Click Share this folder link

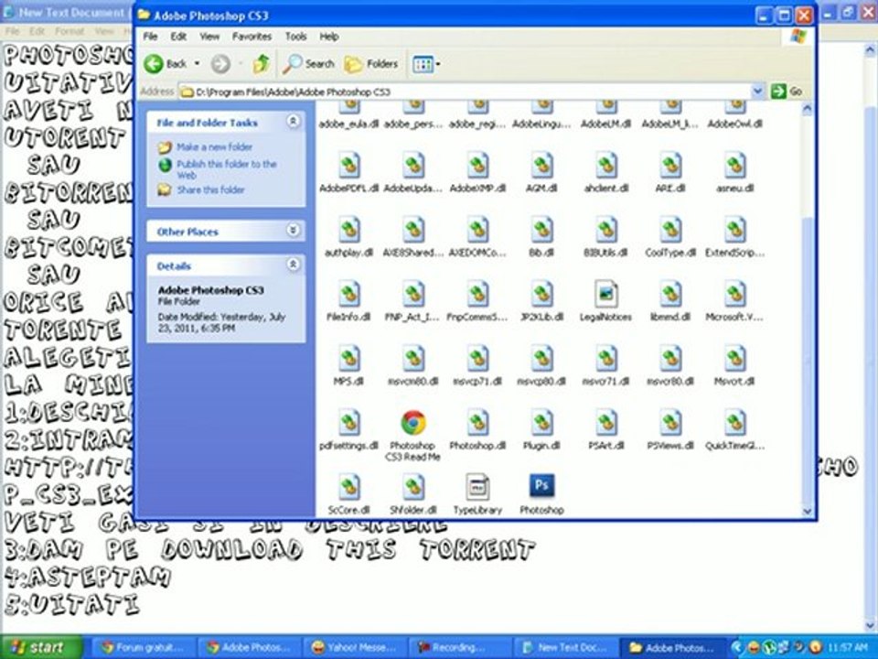pyautogui.click(x=210, y=190)
